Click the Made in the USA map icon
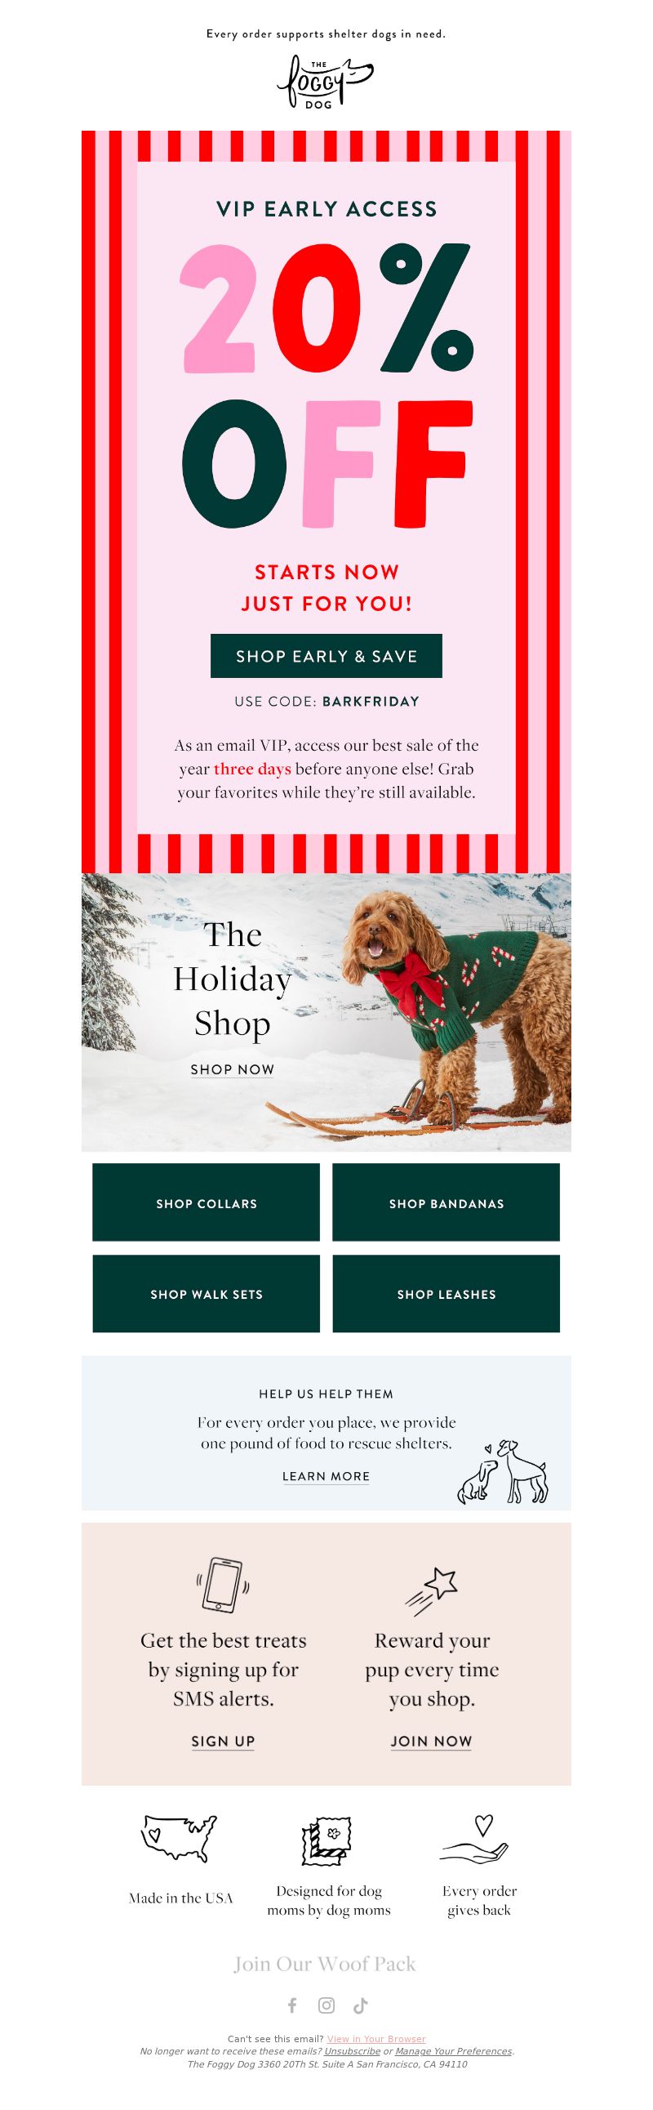Viewport: 653px width, 2110px height. click(180, 1839)
